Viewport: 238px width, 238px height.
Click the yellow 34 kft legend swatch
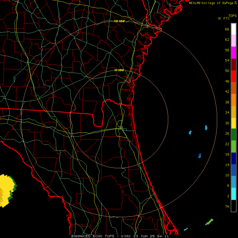point(234,123)
